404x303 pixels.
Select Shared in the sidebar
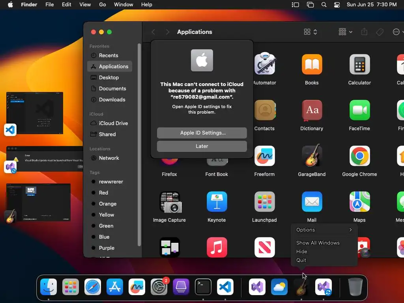click(x=110, y=135)
